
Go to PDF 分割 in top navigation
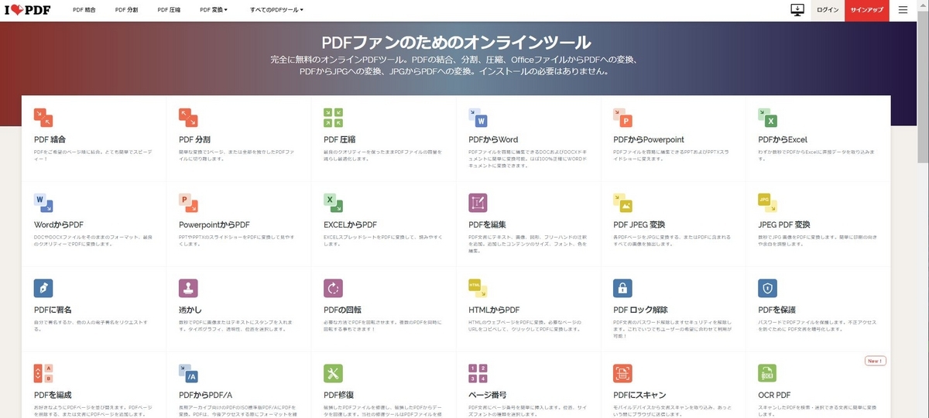[x=126, y=10]
